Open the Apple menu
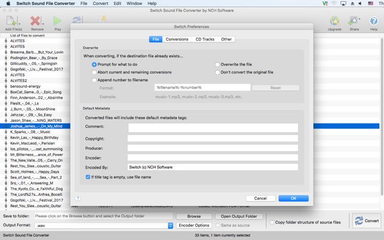This screenshot has height=240, width=384. point(8,4)
